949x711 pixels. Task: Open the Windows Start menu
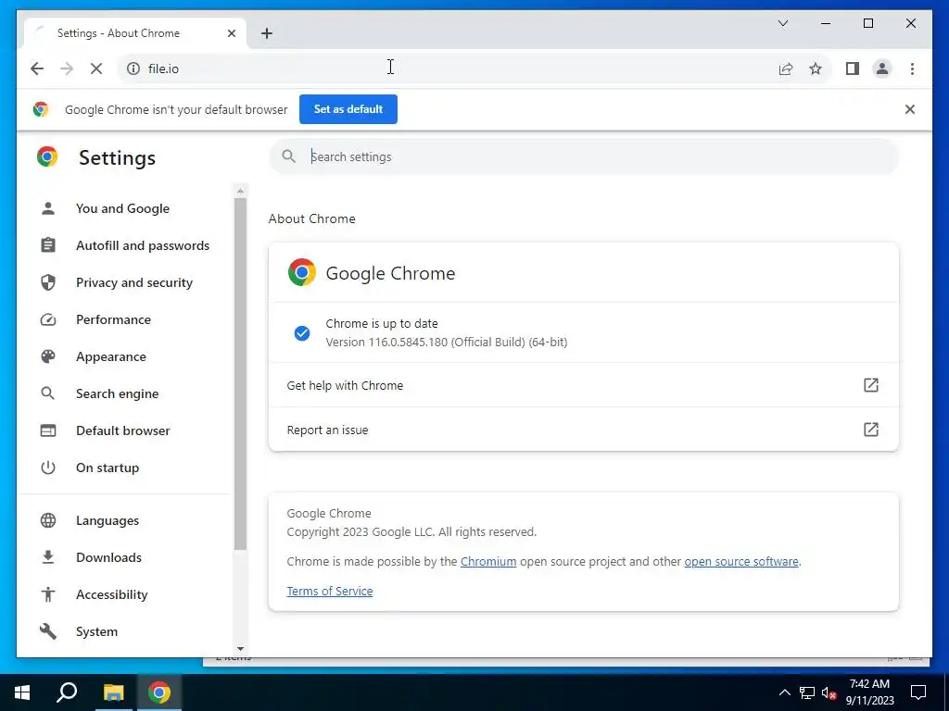(22, 692)
